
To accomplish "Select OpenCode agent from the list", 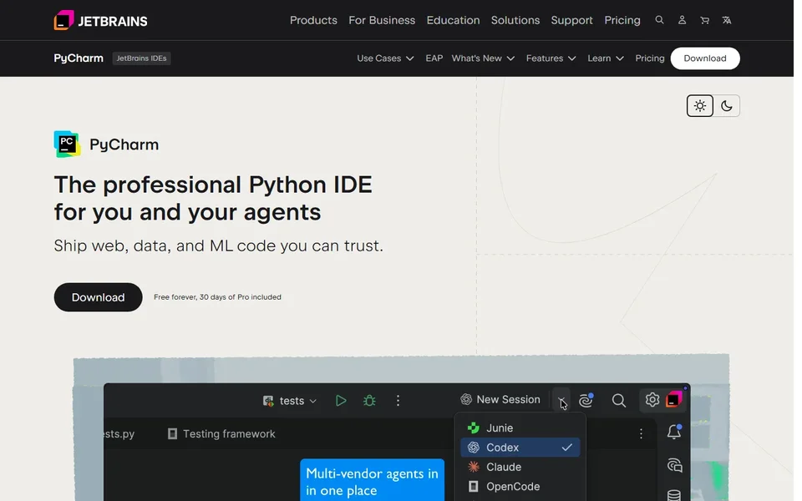I will point(520,486).
